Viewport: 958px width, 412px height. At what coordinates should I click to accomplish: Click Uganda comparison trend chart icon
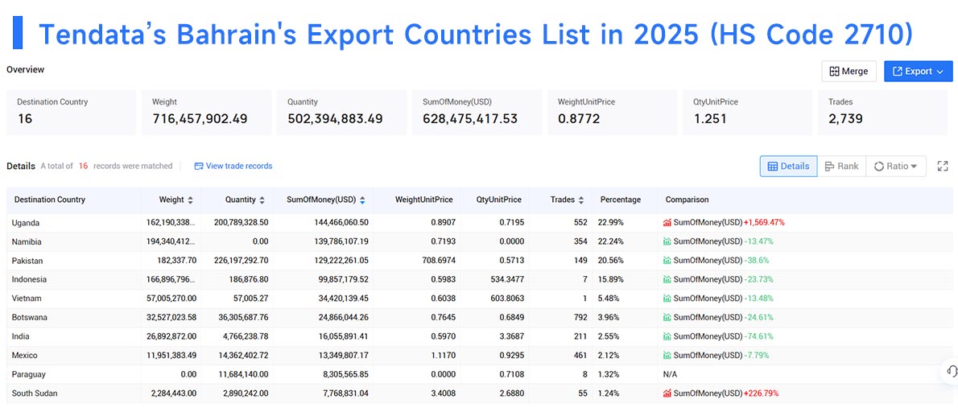(x=667, y=223)
